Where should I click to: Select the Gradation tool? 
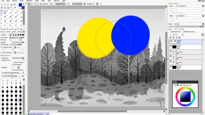(14, 32)
